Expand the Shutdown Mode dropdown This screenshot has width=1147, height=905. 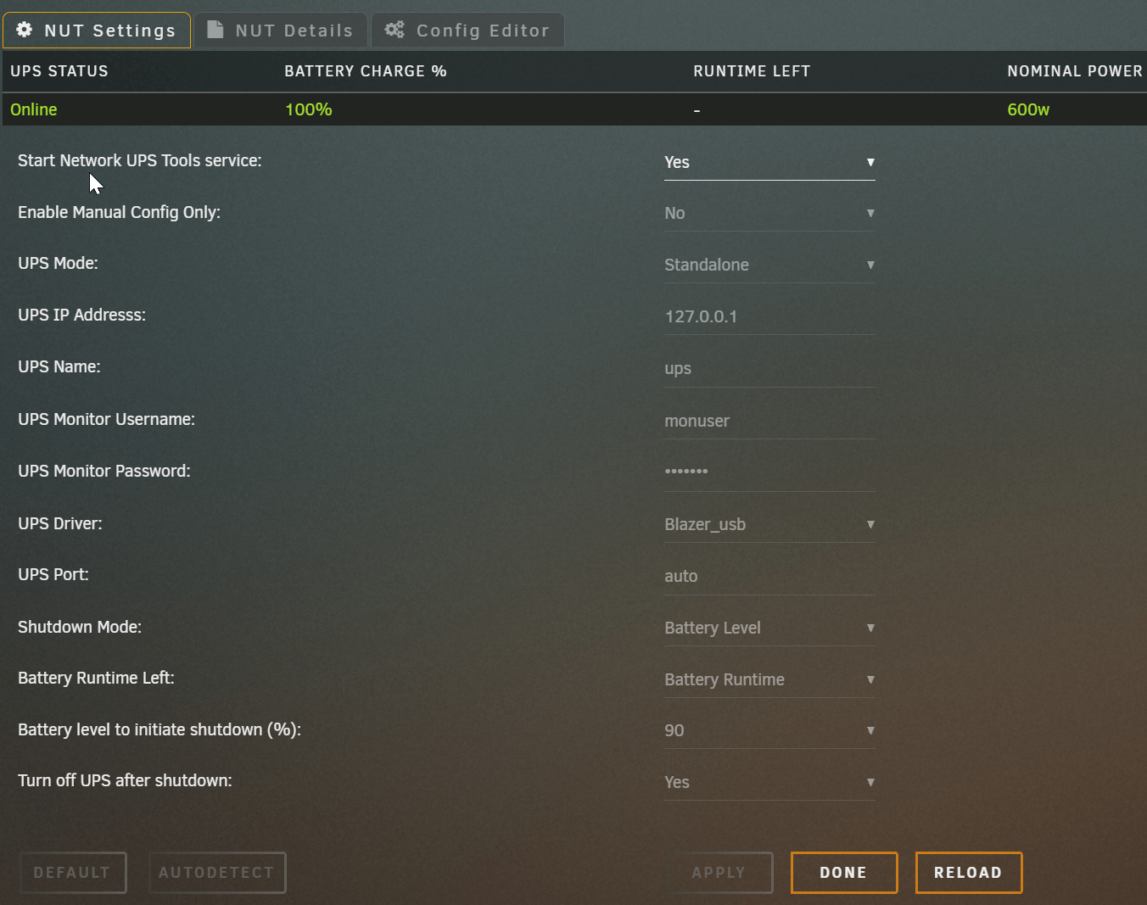tap(769, 628)
